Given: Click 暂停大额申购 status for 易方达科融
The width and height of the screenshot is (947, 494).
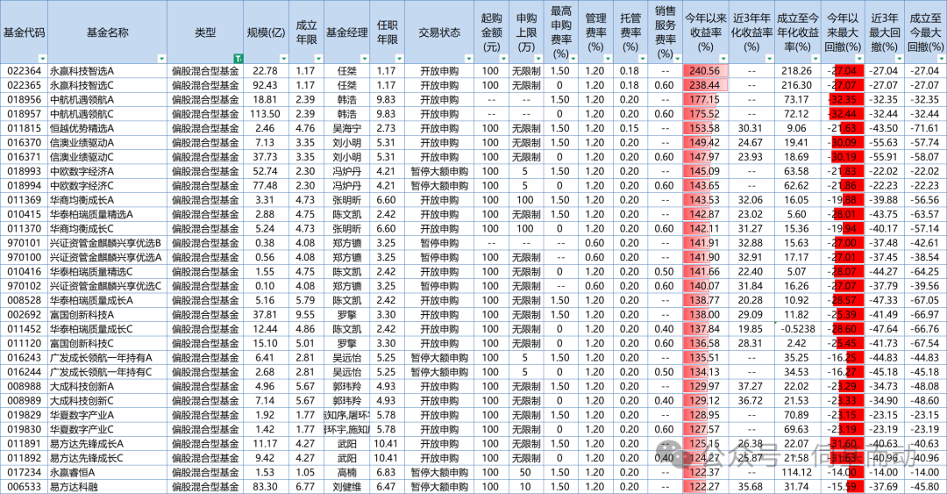Looking at the screenshot, I should click(439, 487).
